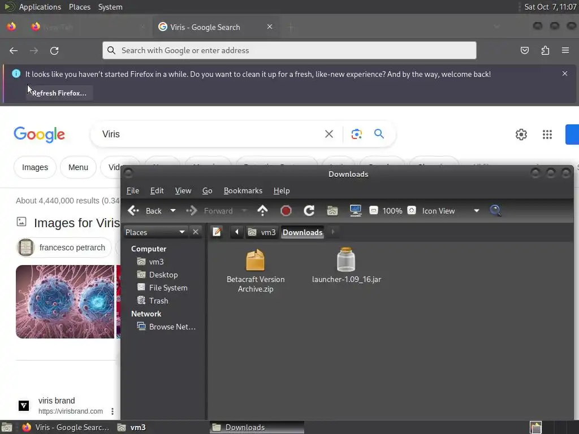Select the Betacraft Version Archive.zip file
The width and height of the screenshot is (579, 434).
click(x=256, y=271)
